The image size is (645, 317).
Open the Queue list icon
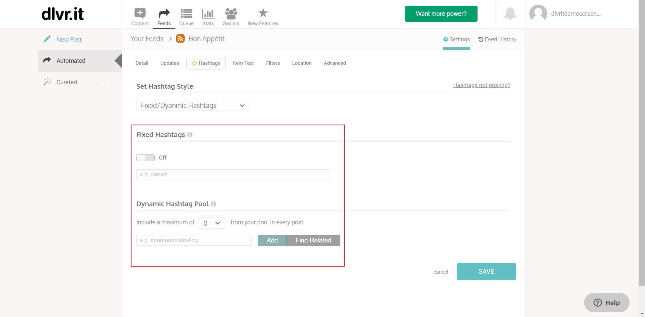point(186,13)
